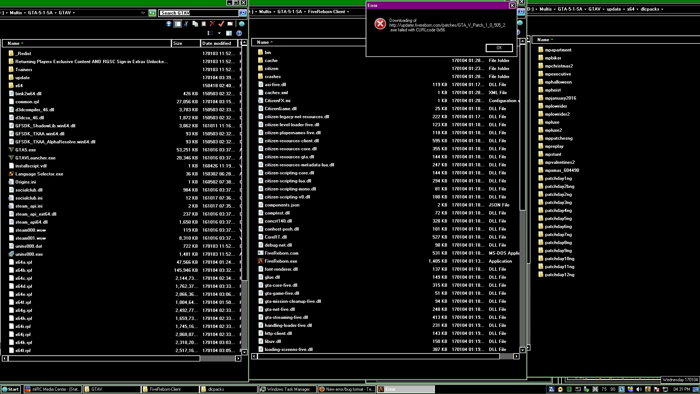
Task: Expand the update breadcrumb arrow in dlcpacks window
Action: pyautogui.click(x=624, y=9)
